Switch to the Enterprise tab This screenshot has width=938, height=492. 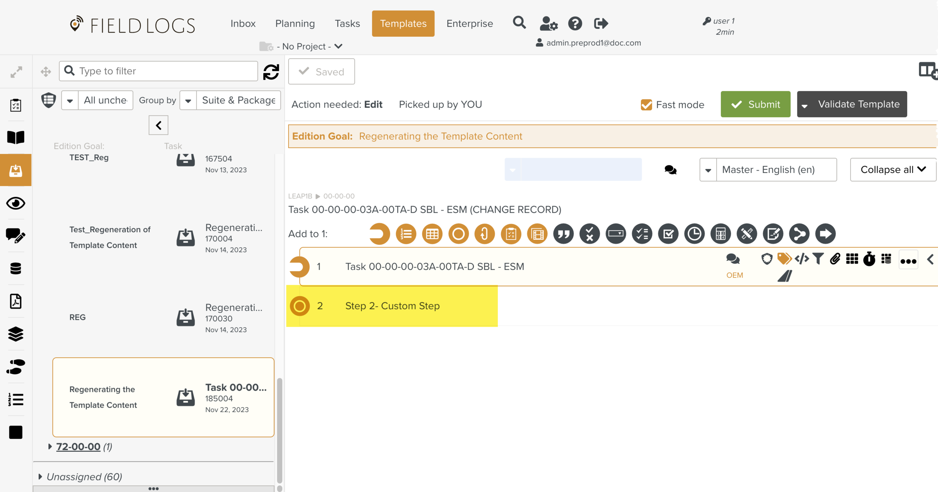coord(469,24)
